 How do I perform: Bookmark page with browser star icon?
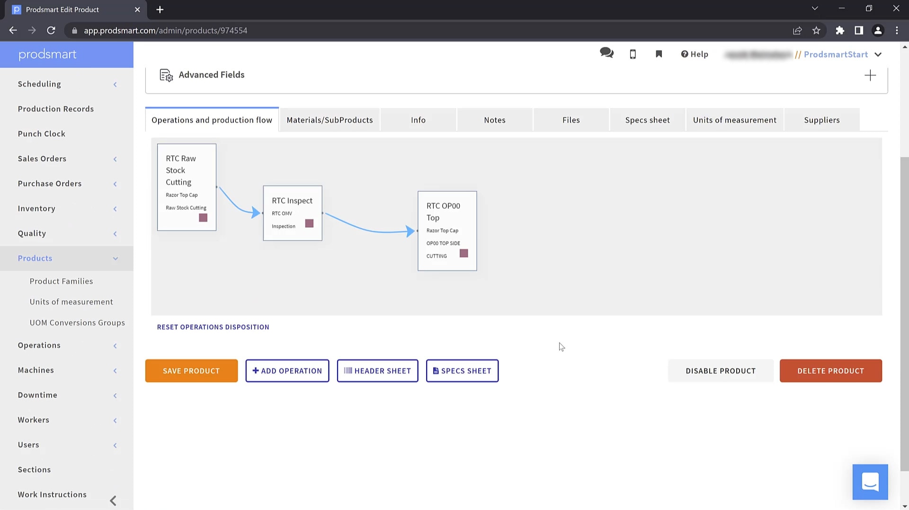pyautogui.click(x=816, y=30)
